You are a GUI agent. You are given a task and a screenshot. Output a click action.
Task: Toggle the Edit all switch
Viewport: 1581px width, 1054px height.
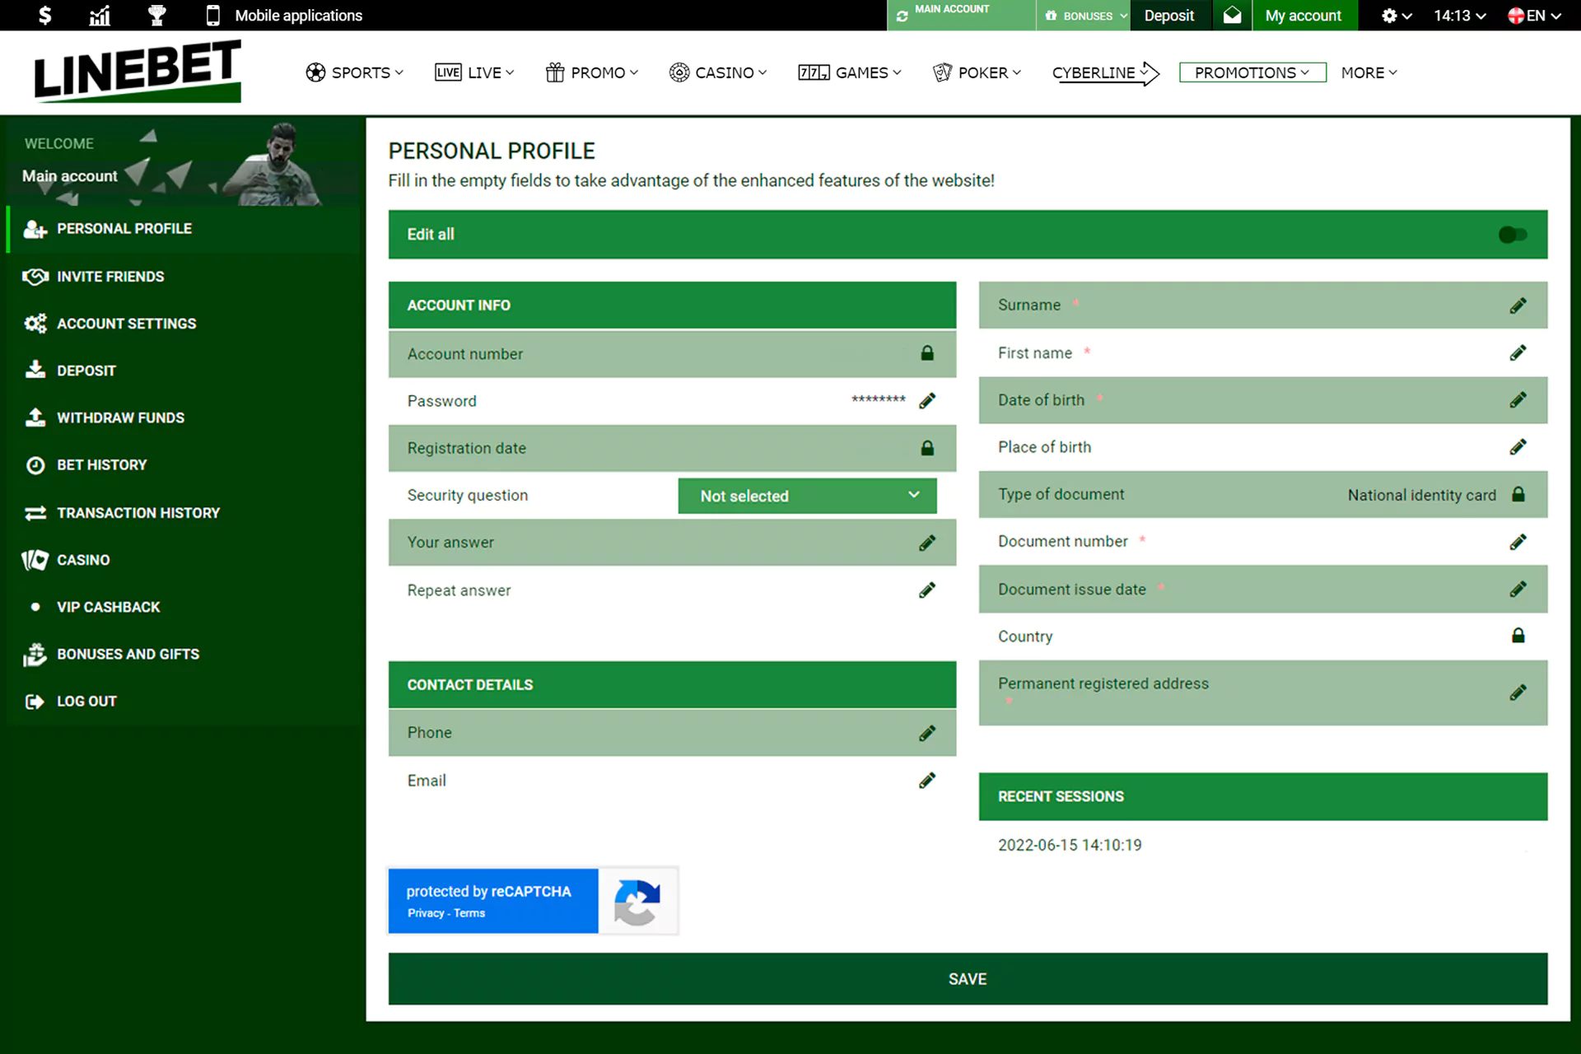pos(1513,235)
